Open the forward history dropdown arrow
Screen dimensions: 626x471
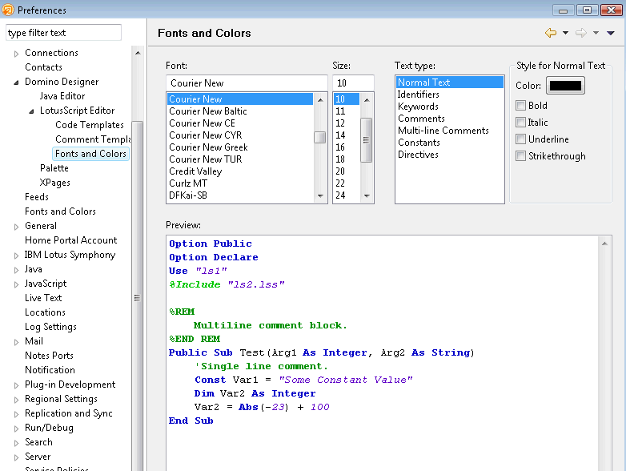tap(596, 33)
